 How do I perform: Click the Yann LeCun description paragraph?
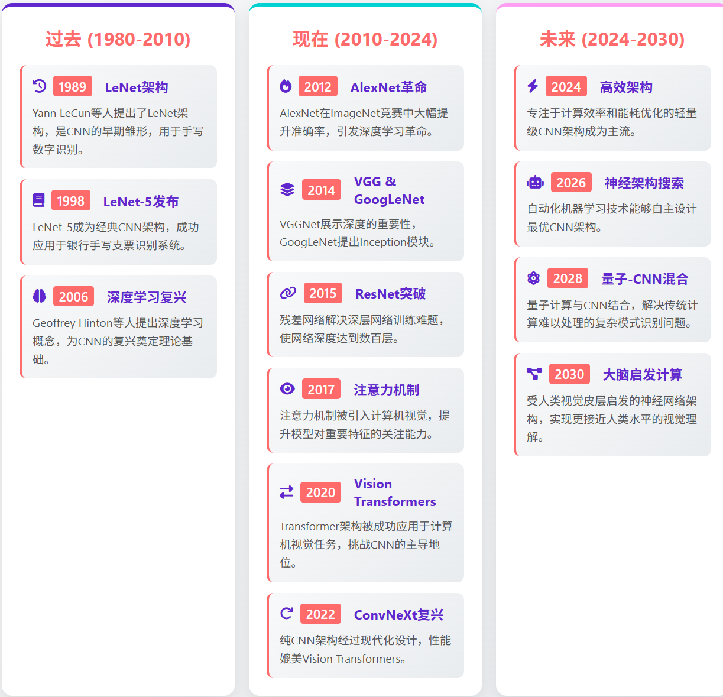click(118, 131)
